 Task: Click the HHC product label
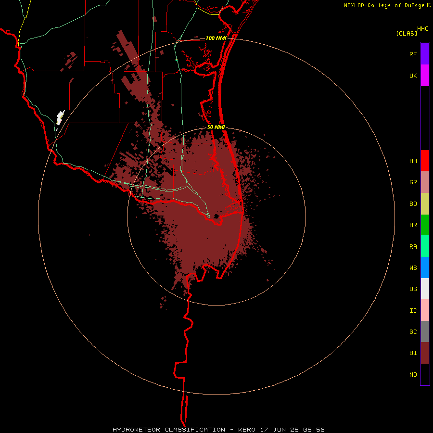coord(423,29)
